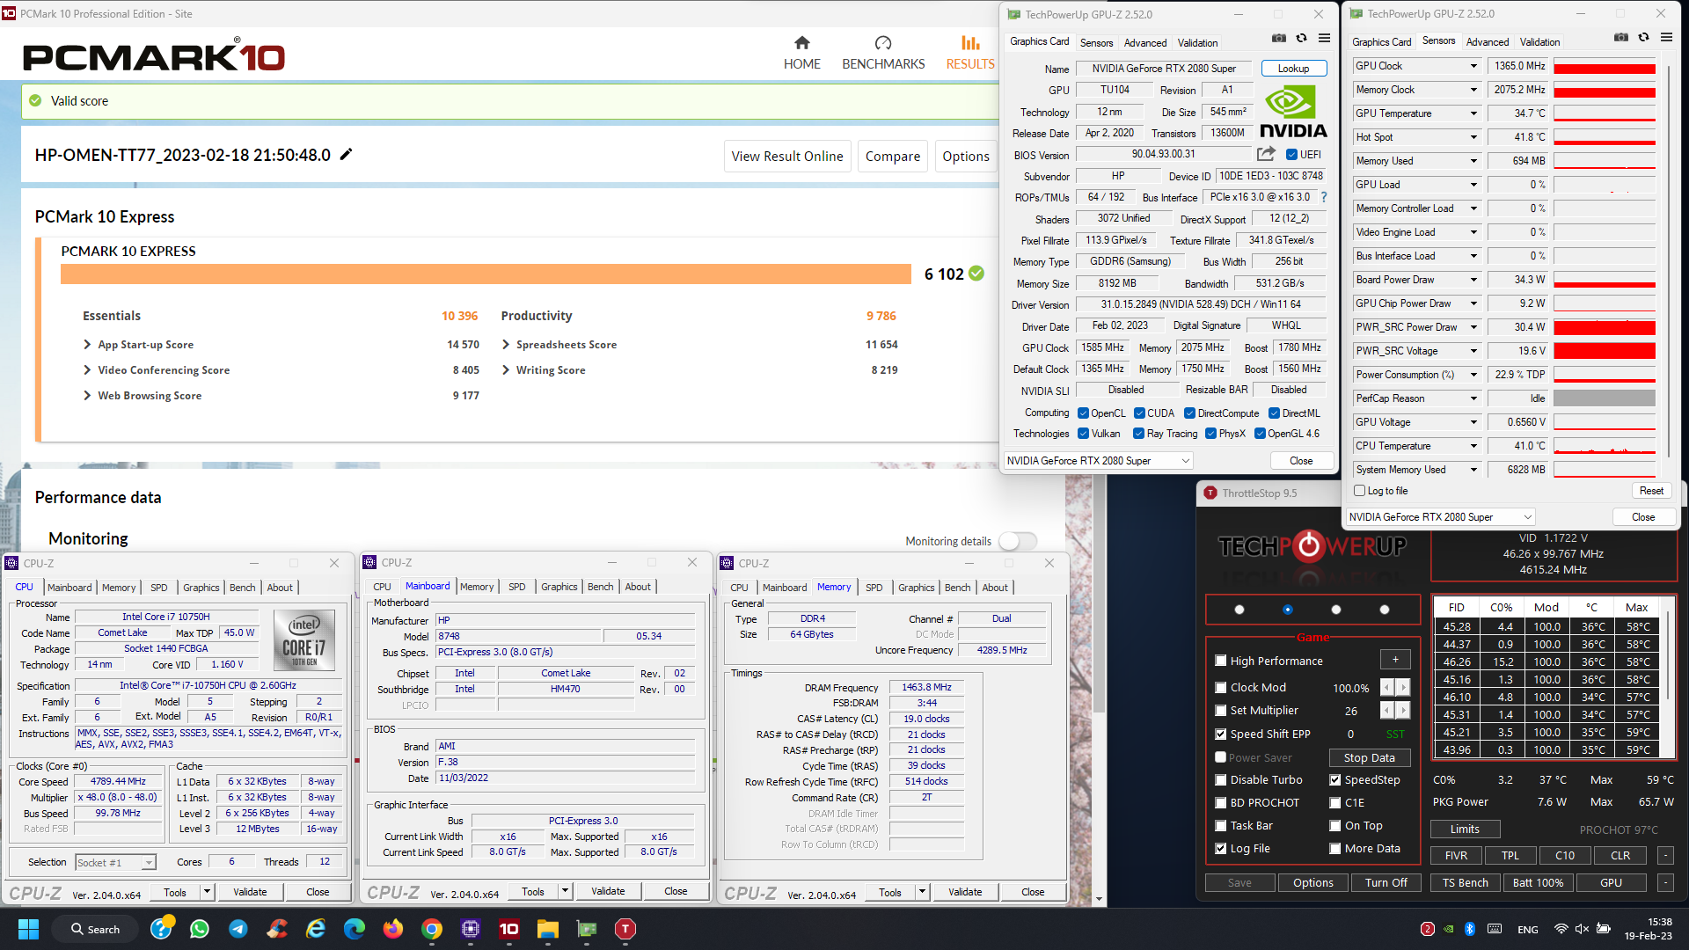Enable Log to file in GPU-Z Sensors
The width and height of the screenshot is (1689, 950).
point(1360,491)
